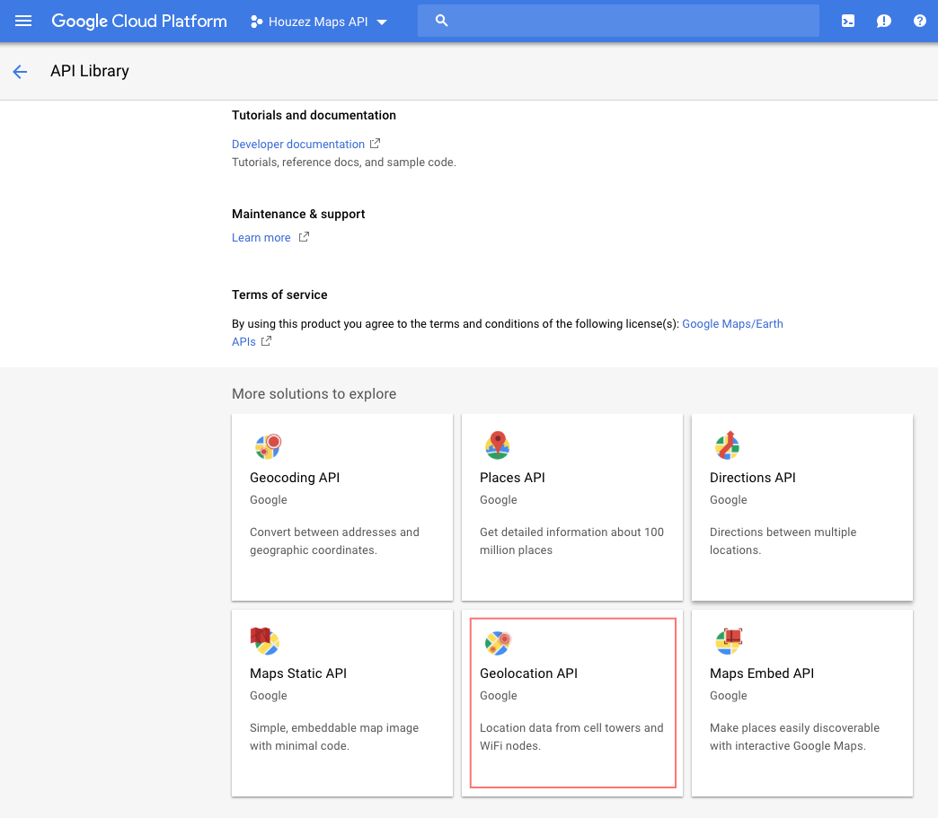
Task: Open the help question mark icon
Action: coord(919,20)
